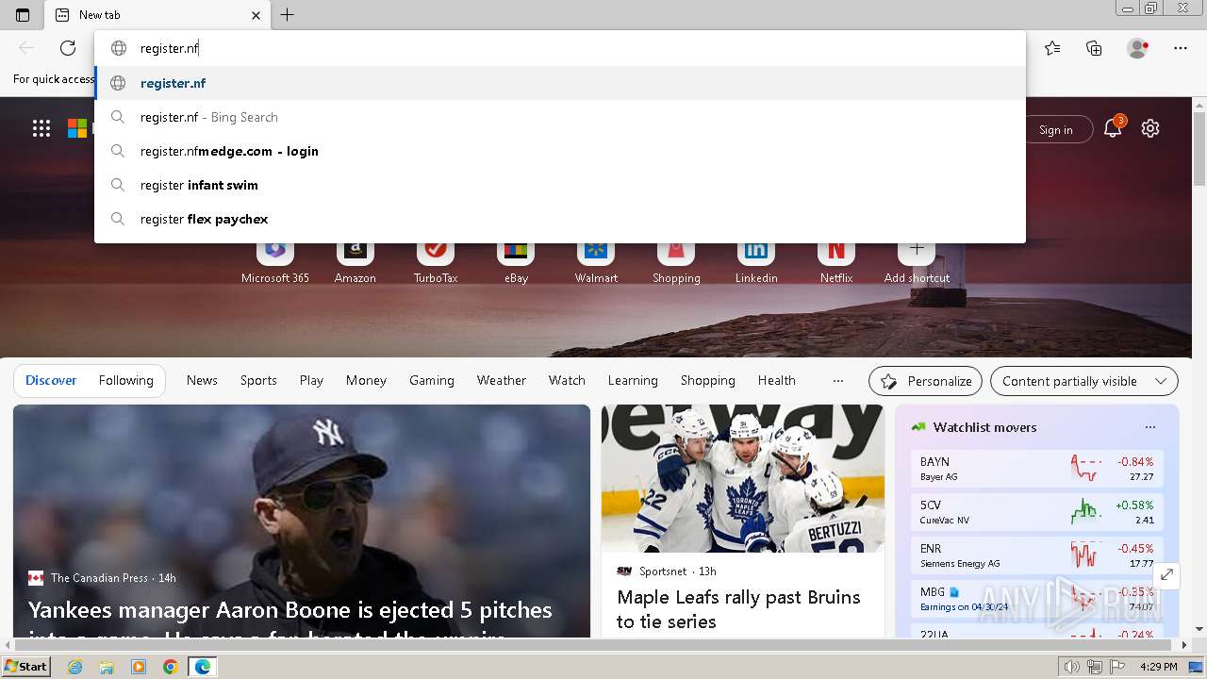Open Internet Explorer from taskbar
The width and height of the screenshot is (1207, 679).
coord(74,667)
